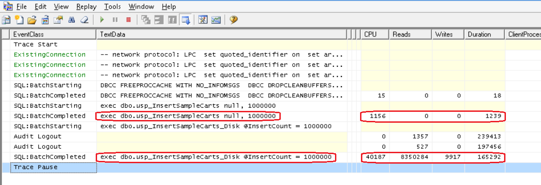Screen dimensions: 541x185
Task: Select SQL:BatchCompleted usp_InsertSampleCarts_Disk text
Action: (x=216, y=157)
